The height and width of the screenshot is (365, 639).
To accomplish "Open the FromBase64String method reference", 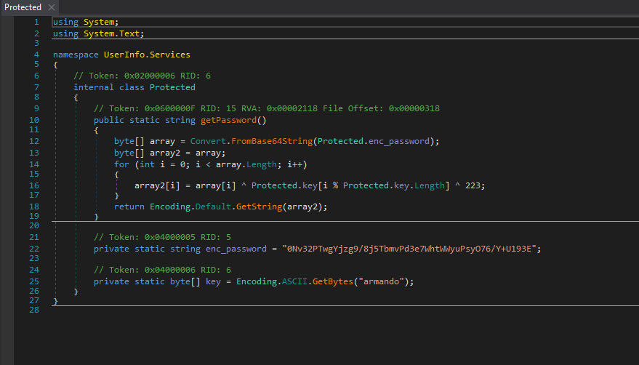I will (x=276, y=141).
